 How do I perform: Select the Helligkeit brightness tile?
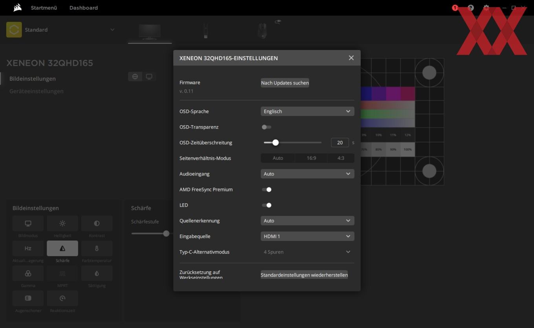pyautogui.click(x=62, y=224)
